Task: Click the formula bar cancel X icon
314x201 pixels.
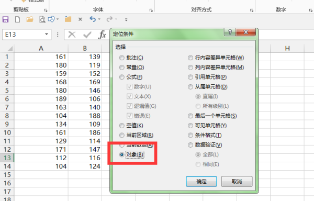Action: 72,35
